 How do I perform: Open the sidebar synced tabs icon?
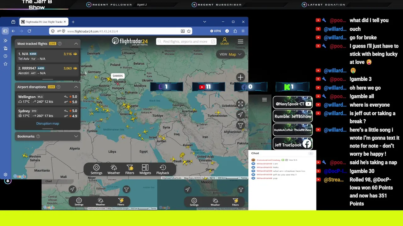pyautogui.click(x=5, y=48)
